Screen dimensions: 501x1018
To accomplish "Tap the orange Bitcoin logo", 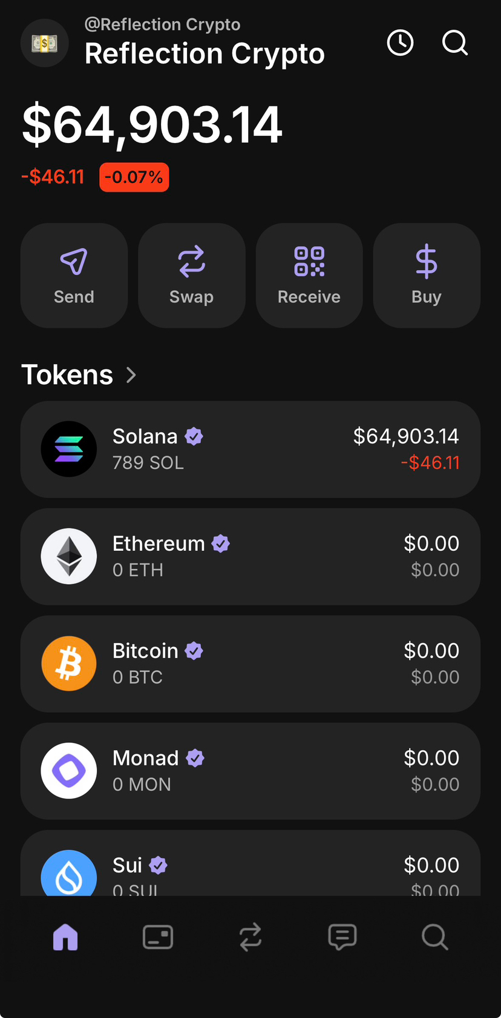I will click(x=69, y=664).
